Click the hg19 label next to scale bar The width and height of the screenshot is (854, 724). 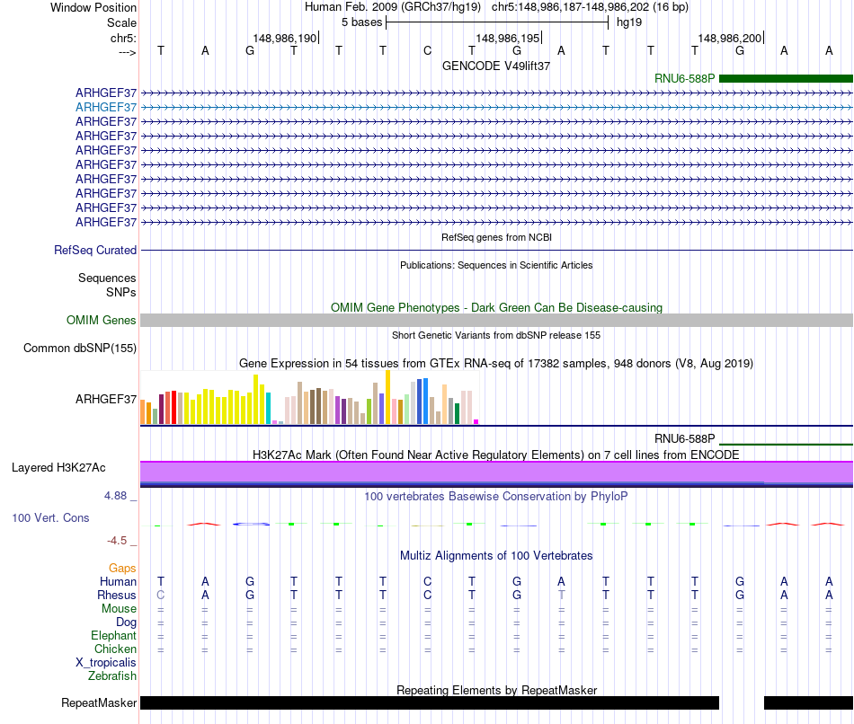[629, 22]
